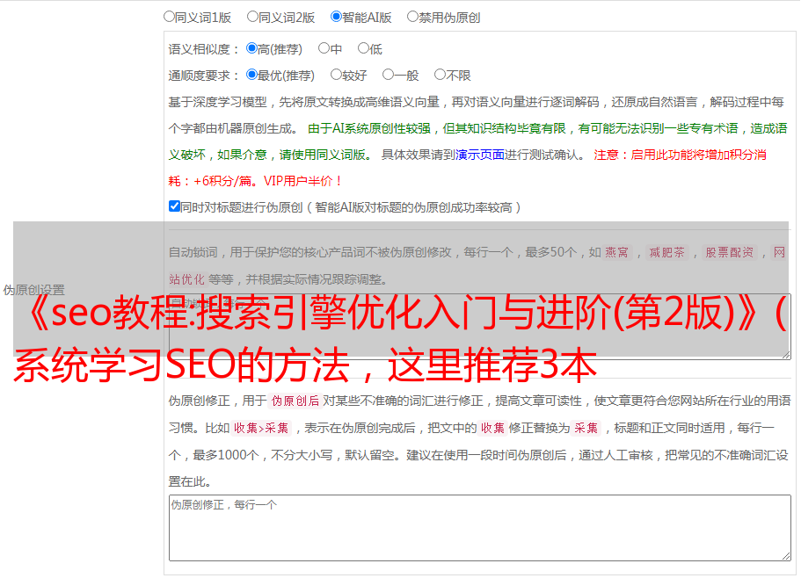801x578 pixels.
Task: Click the 燕窝 example keyword
Action: 616,252
